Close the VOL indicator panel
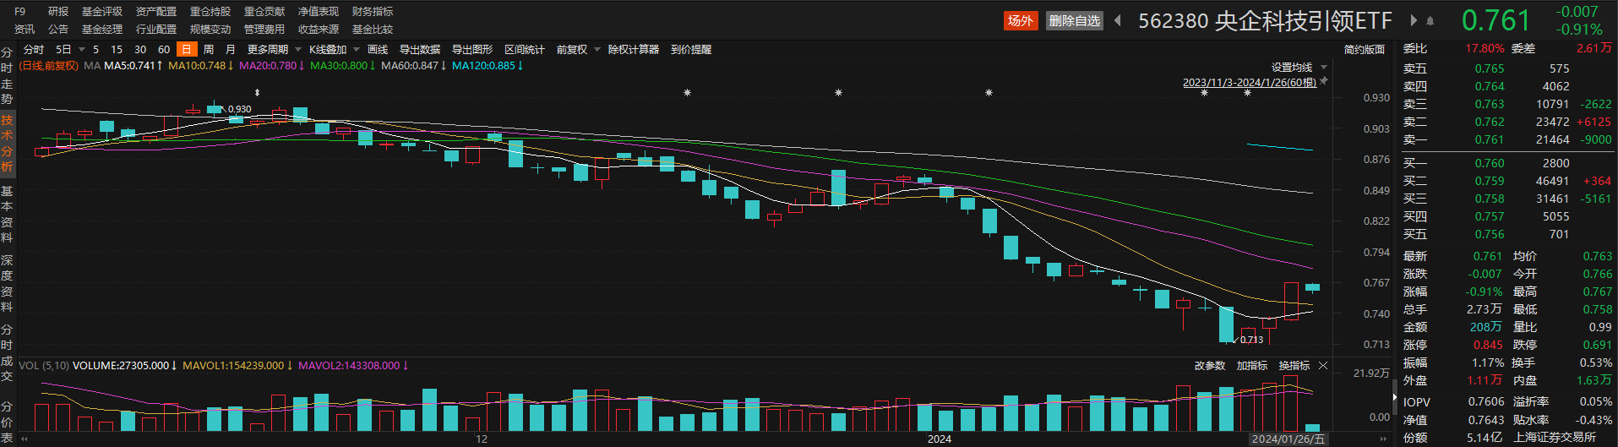This screenshot has height=447, width=1618. pyautogui.click(x=1323, y=366)
